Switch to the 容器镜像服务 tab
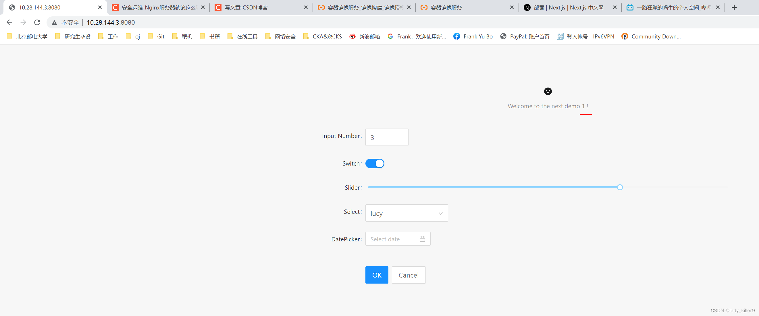The image size is (759, 316). (x=467, y=7)
